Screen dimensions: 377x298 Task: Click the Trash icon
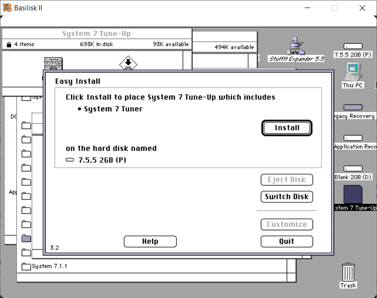pyautogui.click(x=348, y=272)
